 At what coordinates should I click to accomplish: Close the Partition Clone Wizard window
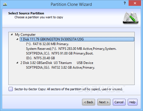click(135, 3)
